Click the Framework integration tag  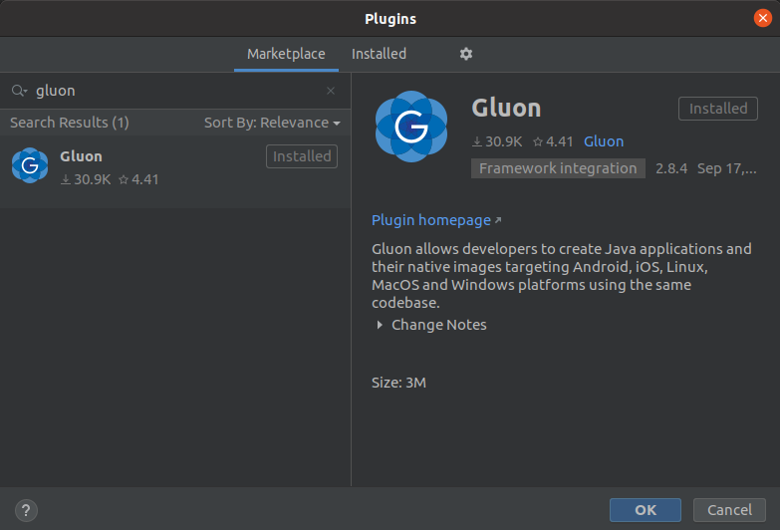pyautogui.click(x=558, y=168)
